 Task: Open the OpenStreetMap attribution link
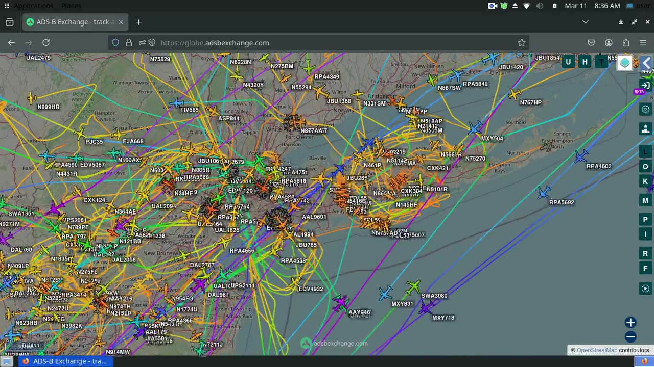[597, 350]
